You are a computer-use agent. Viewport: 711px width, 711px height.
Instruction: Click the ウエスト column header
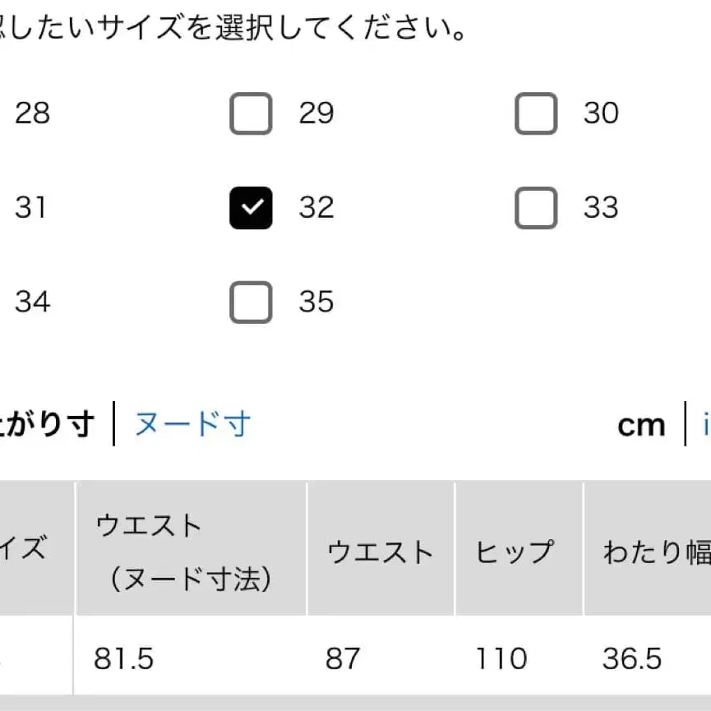(381, 552)
